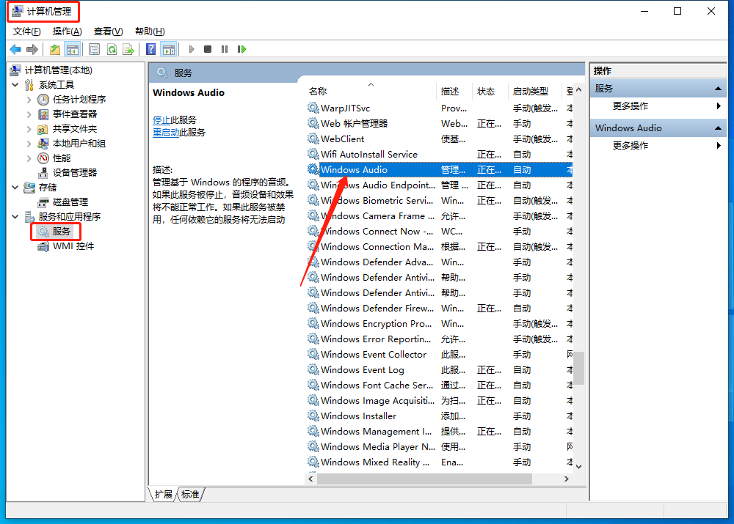Sort by the 启动类型 column header
The height and width of the screenshot is (524, 734).
point(530,91)
